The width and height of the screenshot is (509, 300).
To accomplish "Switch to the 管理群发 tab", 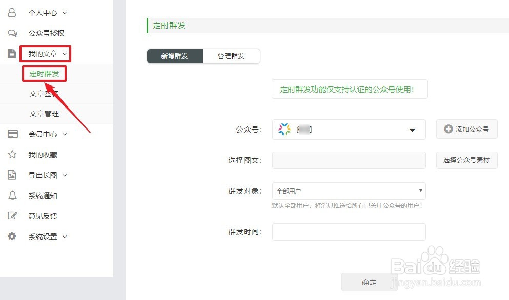I will 231,56.
